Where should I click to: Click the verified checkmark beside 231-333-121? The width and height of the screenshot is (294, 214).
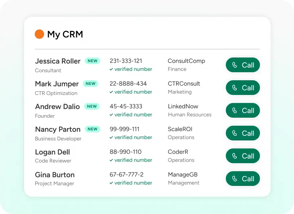point(111,69)
